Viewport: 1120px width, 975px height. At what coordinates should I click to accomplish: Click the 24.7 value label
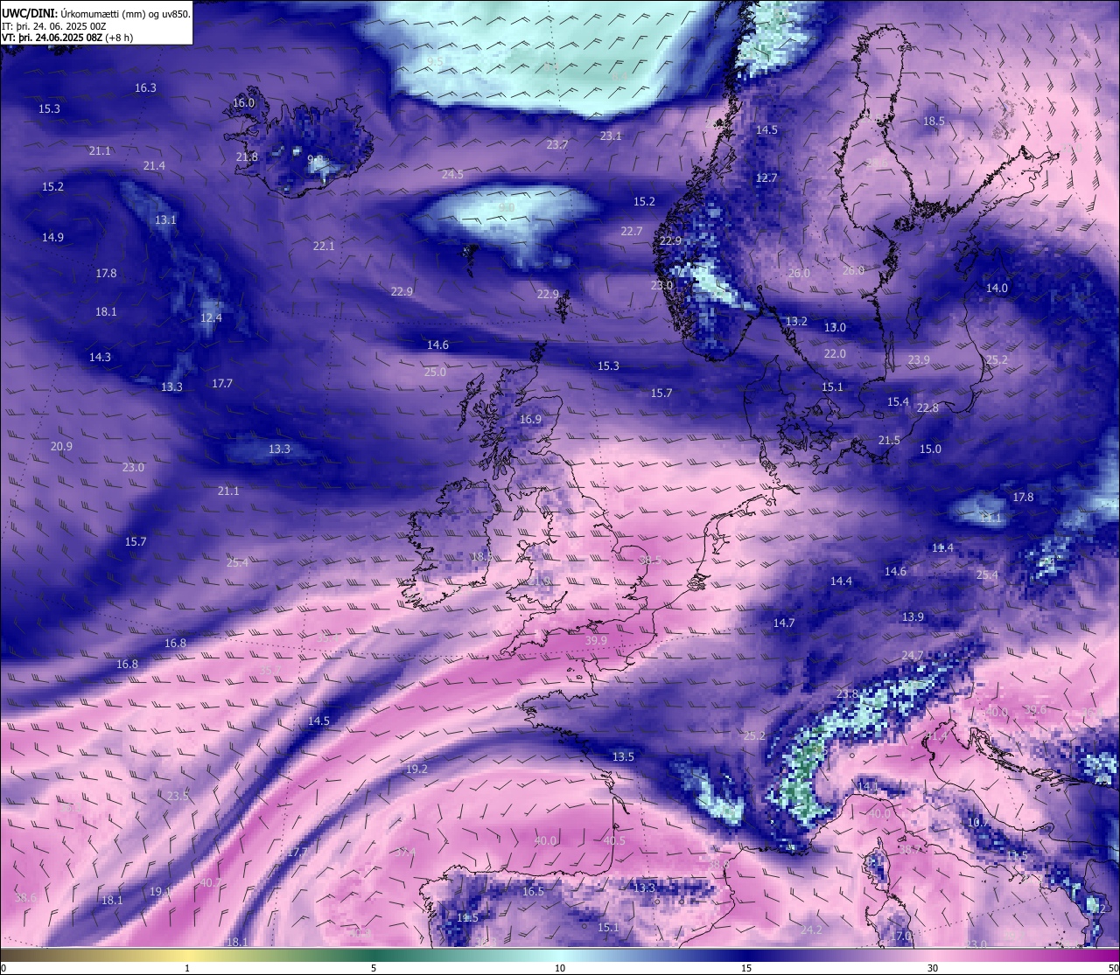(x=912, y=655)
